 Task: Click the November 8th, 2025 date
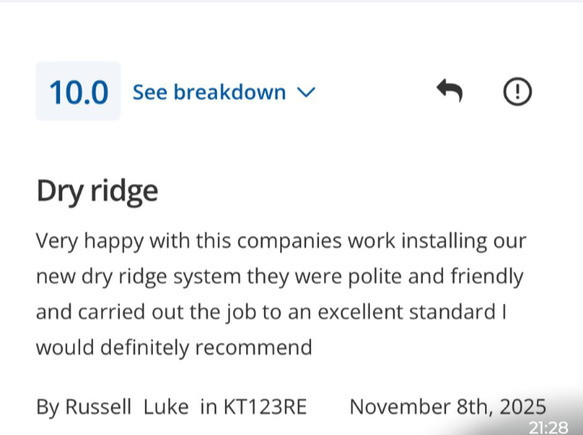447,407
